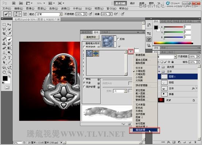The image size is (202, 145).
Task: Open the 滤镜(T) Filter menu
Action: pyautogui.click(x=65, y=8)
